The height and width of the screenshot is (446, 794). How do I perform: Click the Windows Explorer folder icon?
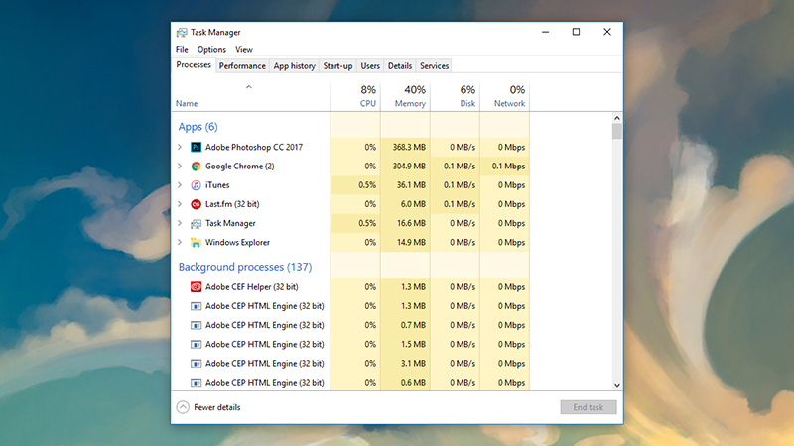196,242
